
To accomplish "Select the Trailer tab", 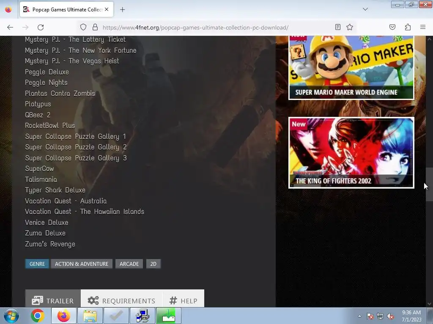I will [53, 298].
